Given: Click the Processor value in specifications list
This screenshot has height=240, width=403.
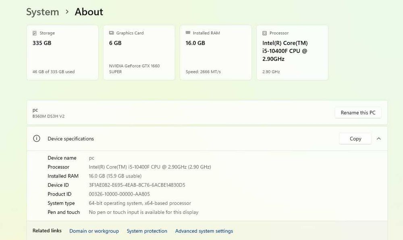Looking at the screenshot, I should pos(150,167).
